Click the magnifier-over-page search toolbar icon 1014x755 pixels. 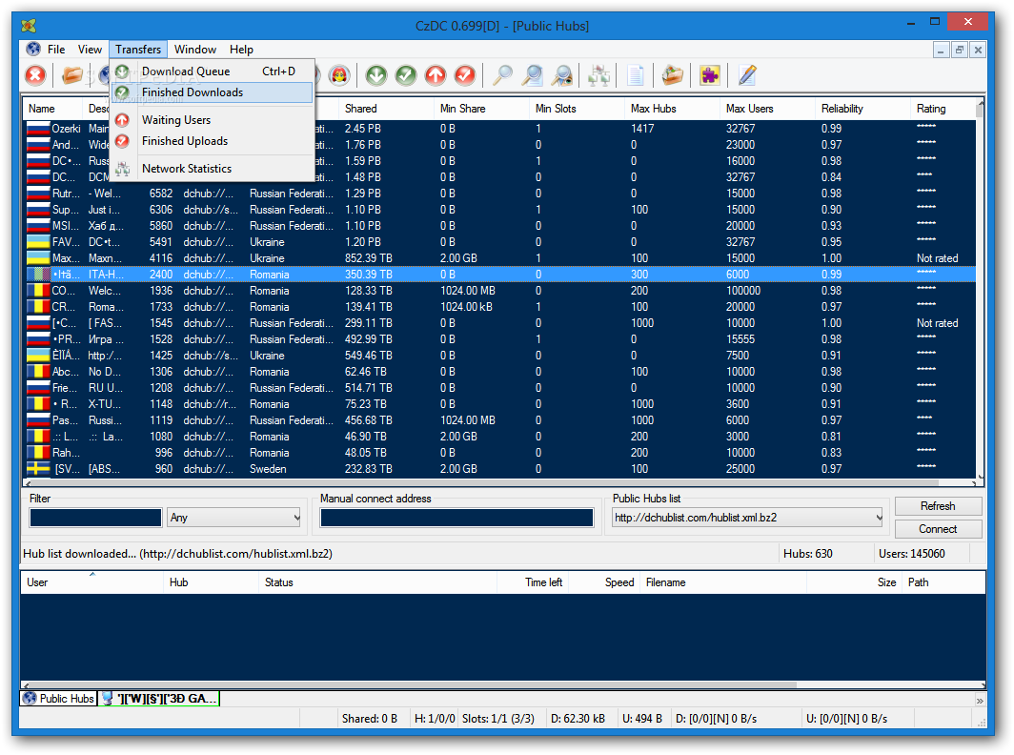(x=532, y=75)
